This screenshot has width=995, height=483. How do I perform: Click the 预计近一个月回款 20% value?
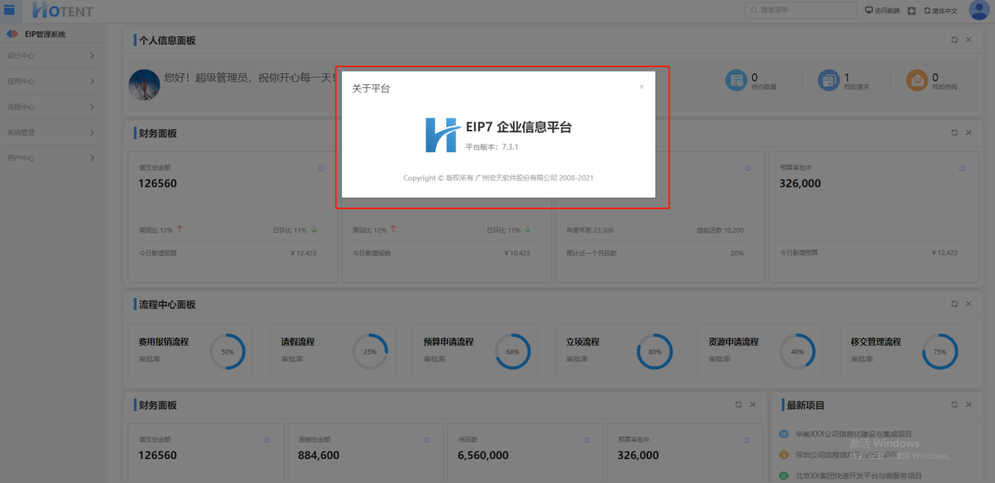coord(737,253)
